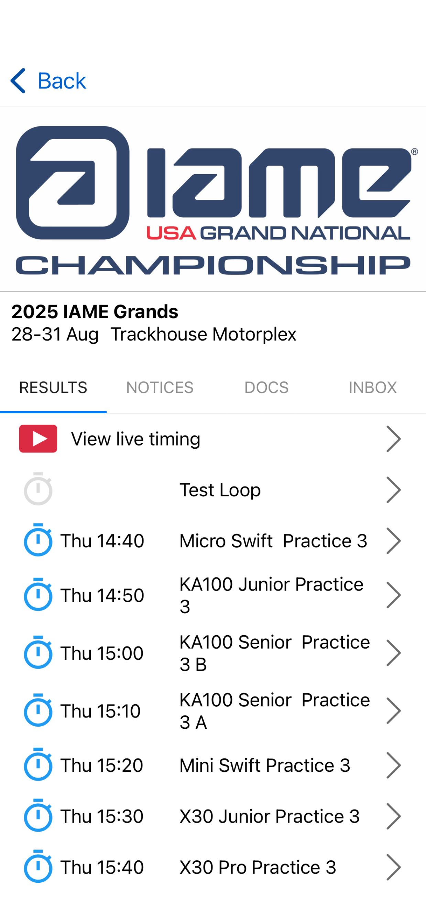427x924 pixels.
Task: Open the chevron for Mini Swift Practice 3
Action: click(x=393, y=765)
